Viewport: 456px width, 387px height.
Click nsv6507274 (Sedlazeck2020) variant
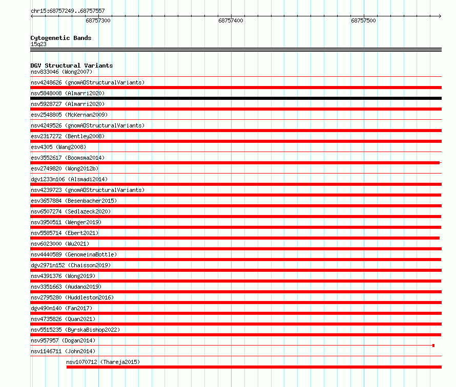pos(71,211)
